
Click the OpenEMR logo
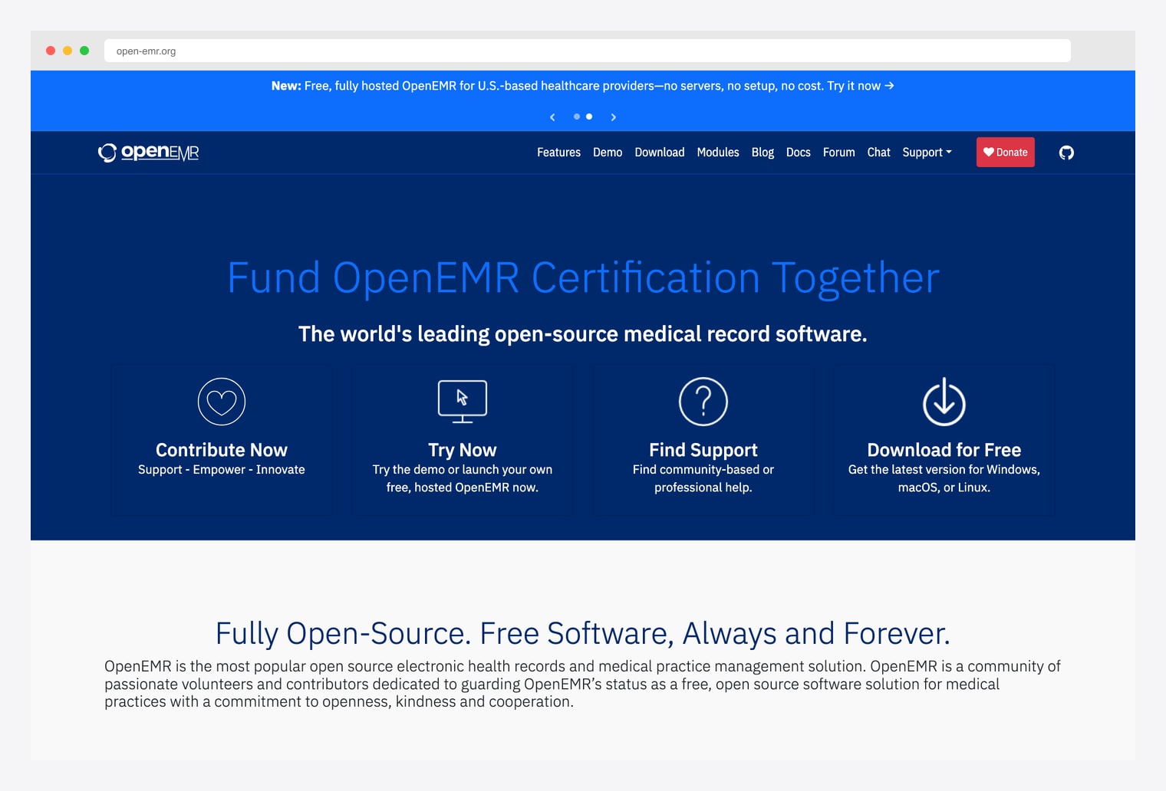click(149, 153)
